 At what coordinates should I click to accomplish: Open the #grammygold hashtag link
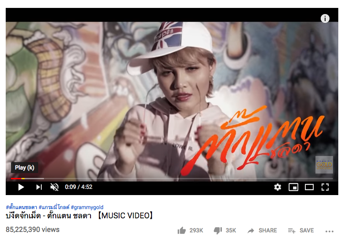87,207
